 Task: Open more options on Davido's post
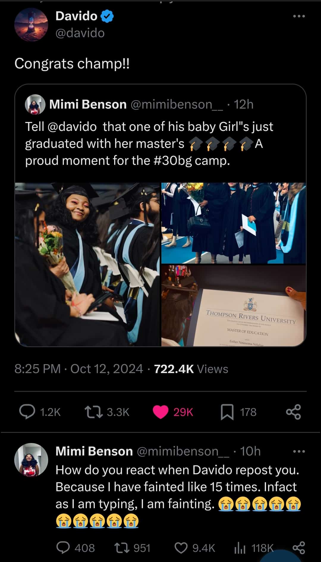tap(299, 16)
